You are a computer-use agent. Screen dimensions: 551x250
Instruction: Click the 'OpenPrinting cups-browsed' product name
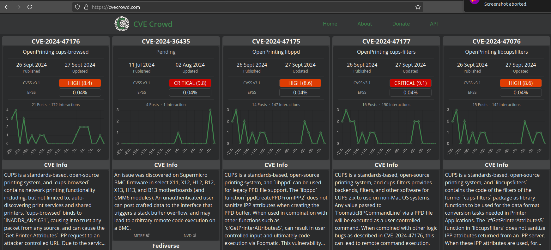[x=56, y=52]
